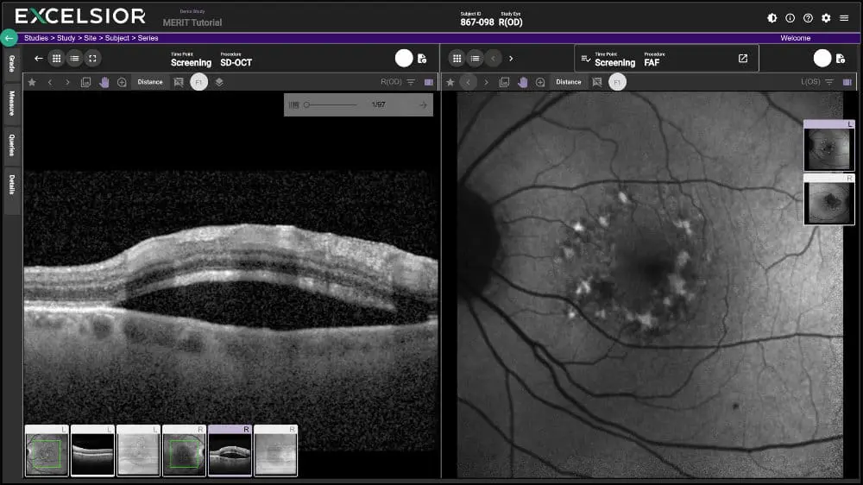Click the OCT frame slider showing 1/97
Image resolution: width=863 pixels, height=485 pixels.
(331, 105)
